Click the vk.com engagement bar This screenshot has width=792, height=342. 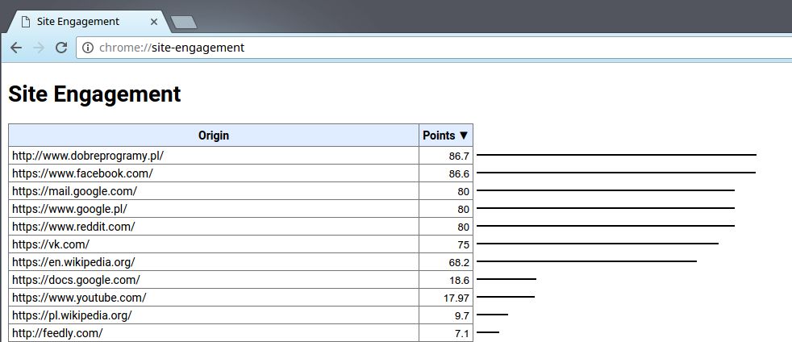[598, 244]
